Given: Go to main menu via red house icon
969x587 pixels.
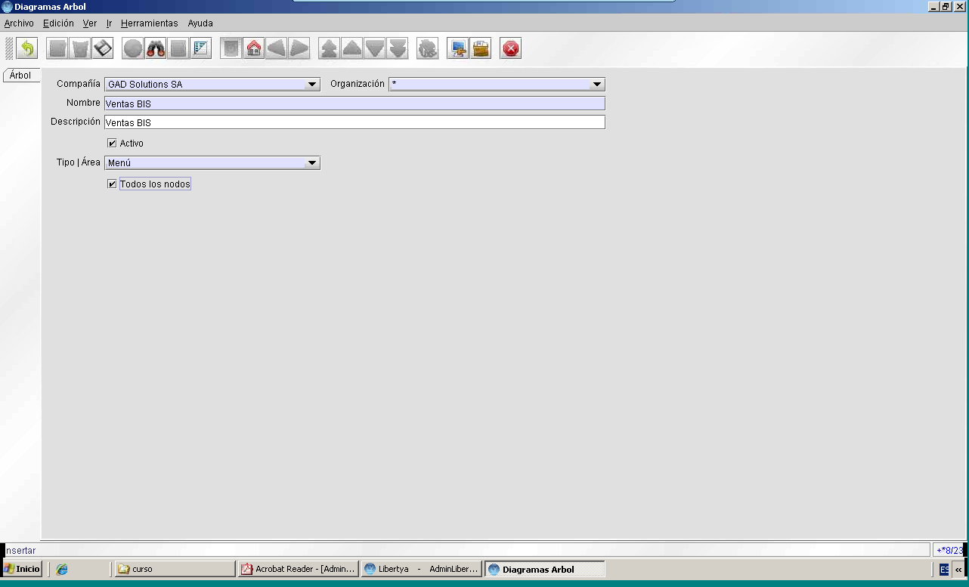Looking at the screenshot, I should (254, 49).
